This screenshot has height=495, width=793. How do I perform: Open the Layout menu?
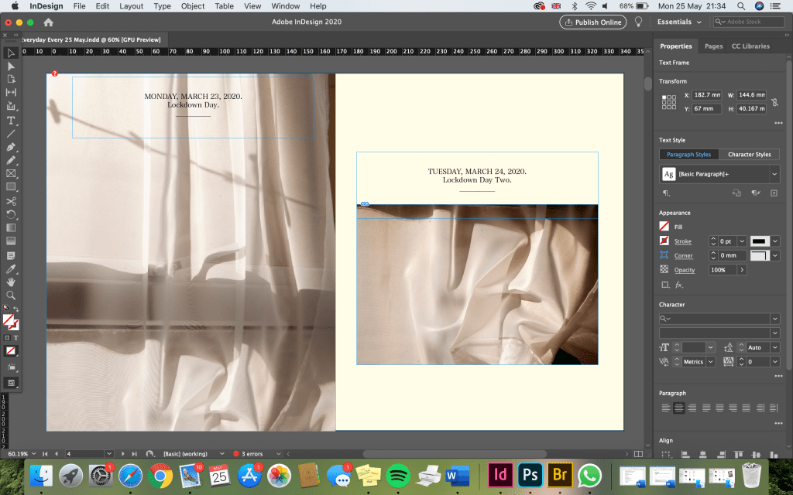pos(131,6)
